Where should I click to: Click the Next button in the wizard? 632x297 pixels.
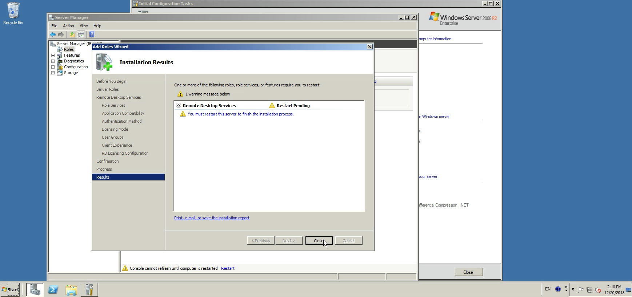pos(289,241)
